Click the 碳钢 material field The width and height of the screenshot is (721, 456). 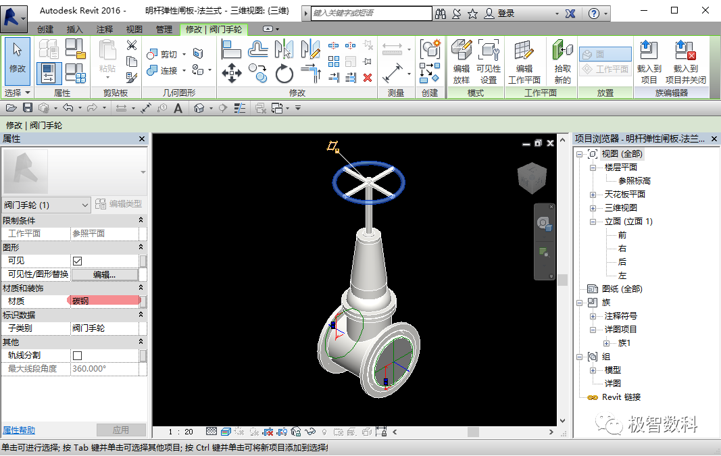pyautogui.click(x=104, y=301)
